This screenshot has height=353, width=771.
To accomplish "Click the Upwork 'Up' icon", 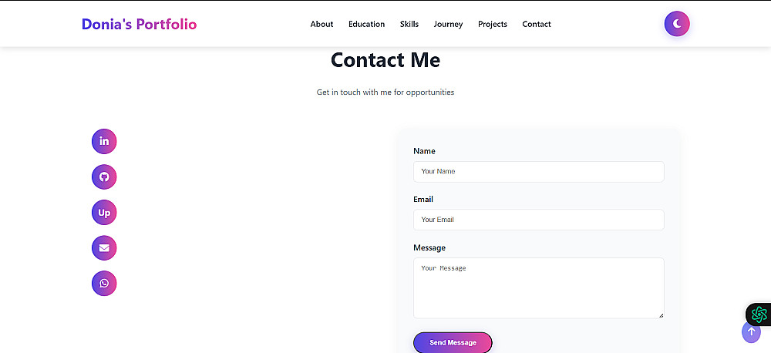I will point(104,213).
